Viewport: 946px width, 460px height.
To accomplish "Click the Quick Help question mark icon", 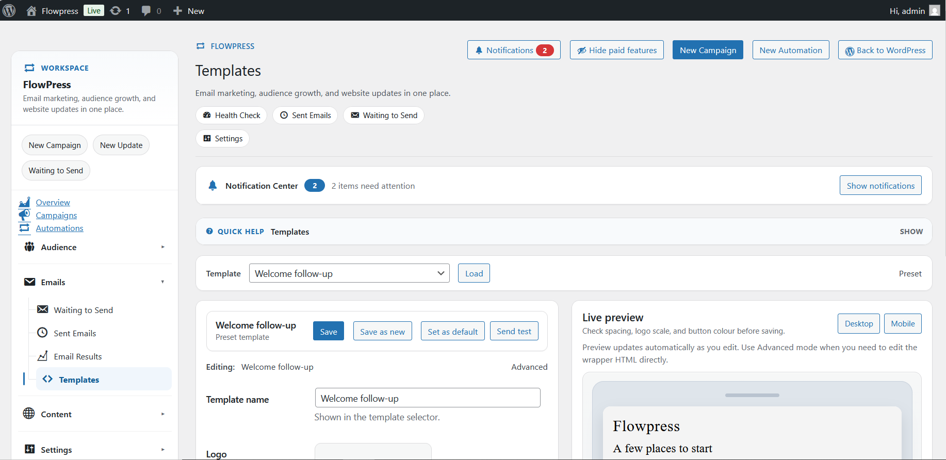I will (209, 232).
